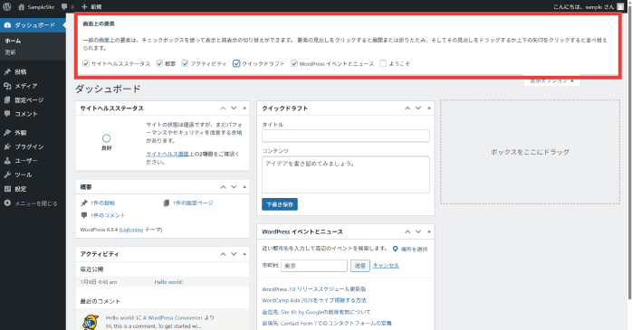Click the 設定 settings icon in sidebar

7,189
